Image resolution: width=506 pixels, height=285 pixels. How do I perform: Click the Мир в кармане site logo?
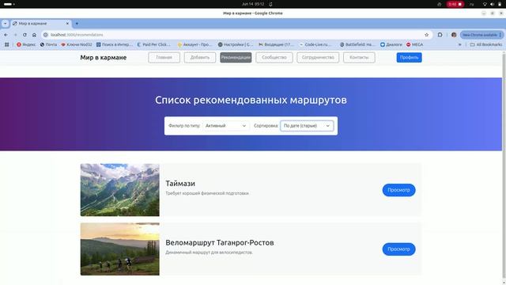click(x=104, y=58)
